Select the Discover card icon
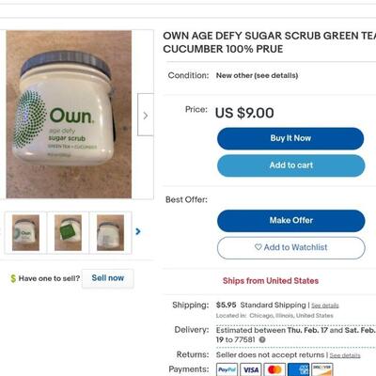This screenshot has width=376, height=376. 322,369
